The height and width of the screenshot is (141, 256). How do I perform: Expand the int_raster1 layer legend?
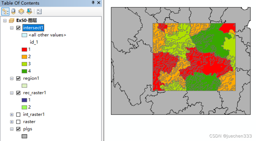click(x=12, y=115)
